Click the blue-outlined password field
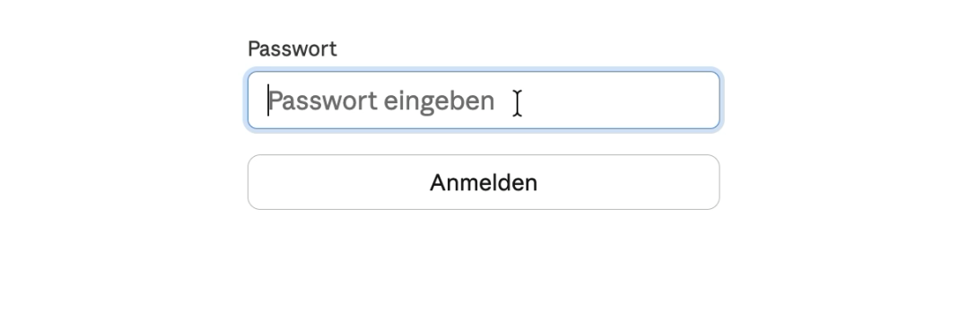Image resolution: width=969 pixels, height=323 pixels. (484, 100)
